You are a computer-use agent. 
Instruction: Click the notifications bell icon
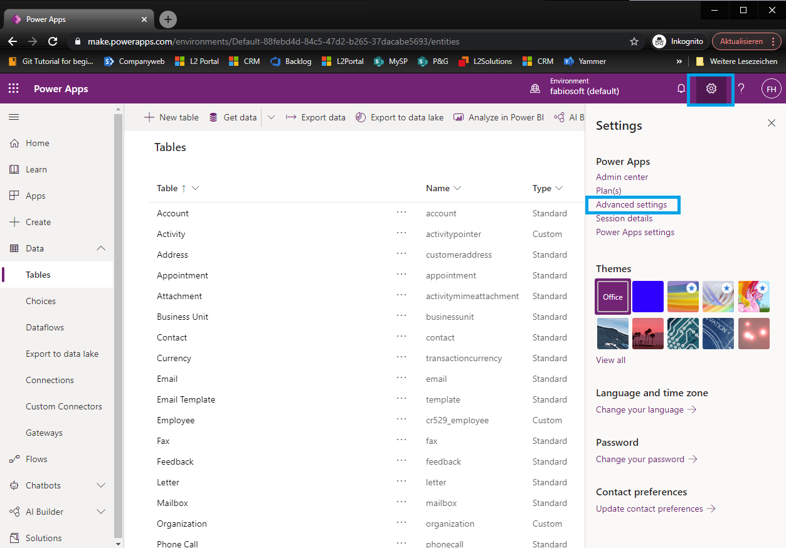click(681, 88)
